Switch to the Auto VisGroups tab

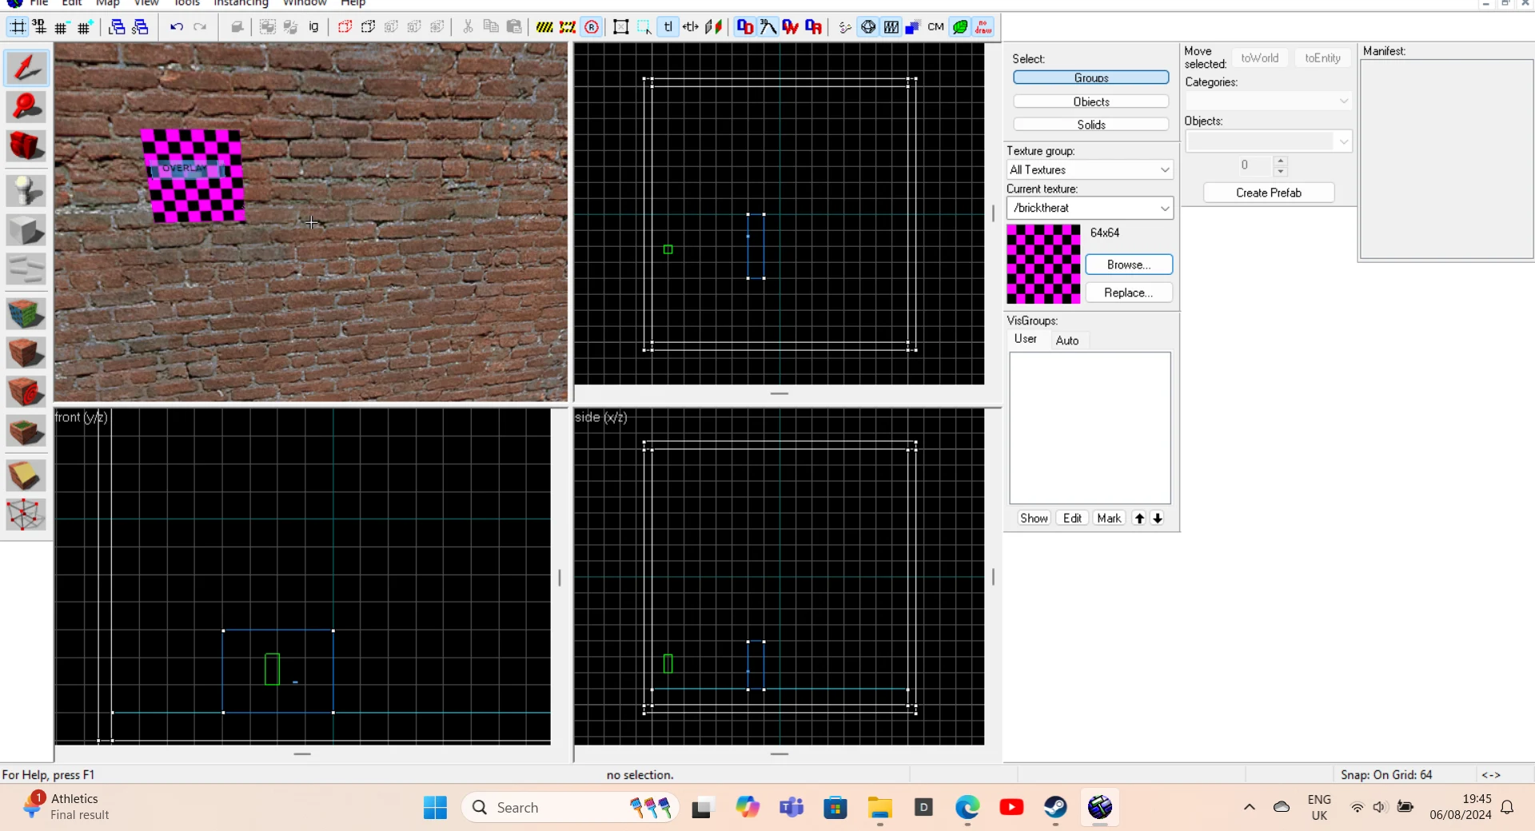[x=1067, y=340]
